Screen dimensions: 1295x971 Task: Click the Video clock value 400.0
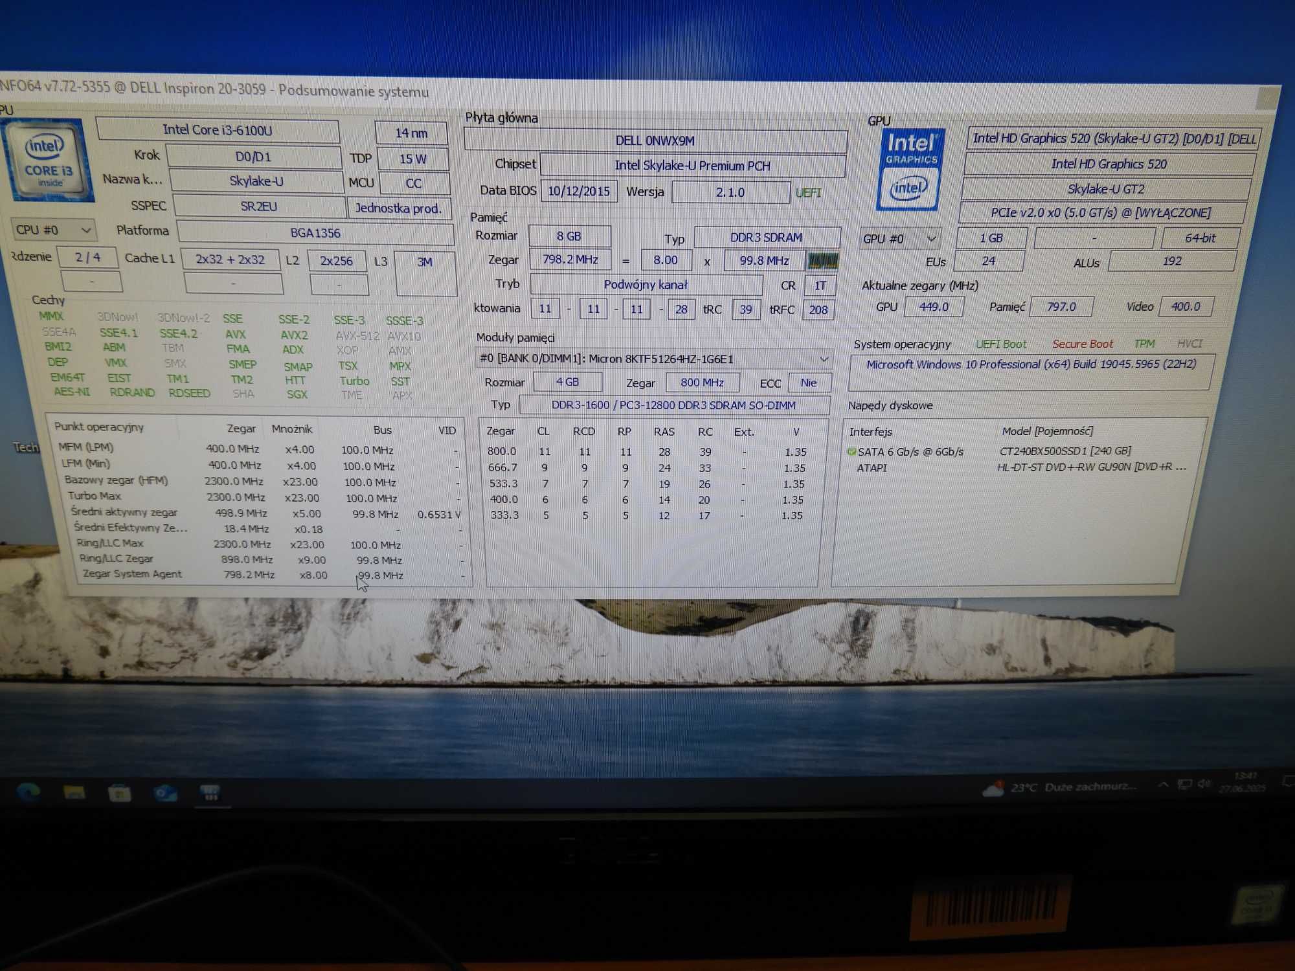tap(1186, 307)
